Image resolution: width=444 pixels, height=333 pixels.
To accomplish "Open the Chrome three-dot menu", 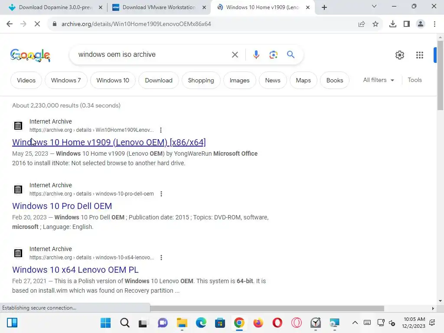I will (x=434, y=24).
